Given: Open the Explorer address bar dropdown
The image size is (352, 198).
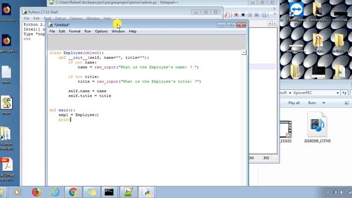Looking at the screenshot, I should (337, 93).
